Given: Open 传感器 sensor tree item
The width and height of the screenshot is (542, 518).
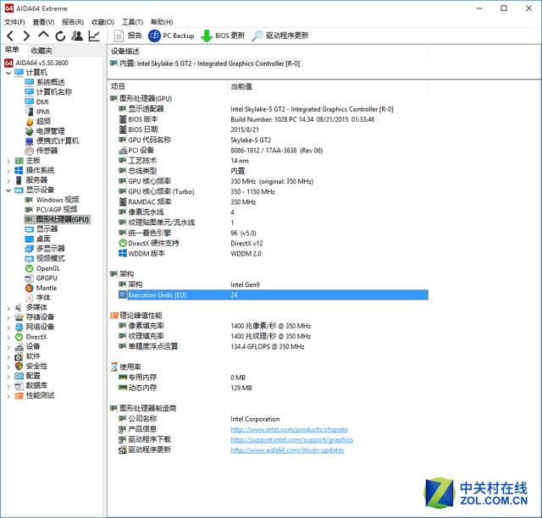Looking at the screenshot, I should 41,151.
